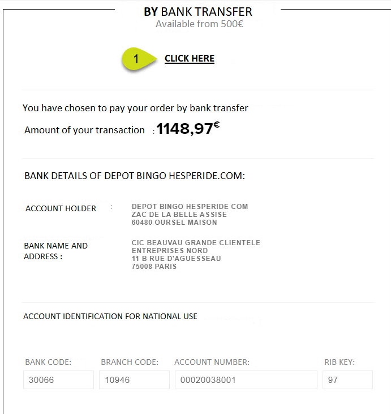This screenshot has height=414, width=391.
Task: Click the BANK NAME AND ADDRESS label
Action: coord(55,251)
